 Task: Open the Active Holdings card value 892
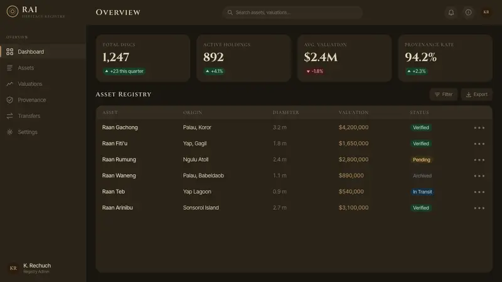(x=213, y=57)
